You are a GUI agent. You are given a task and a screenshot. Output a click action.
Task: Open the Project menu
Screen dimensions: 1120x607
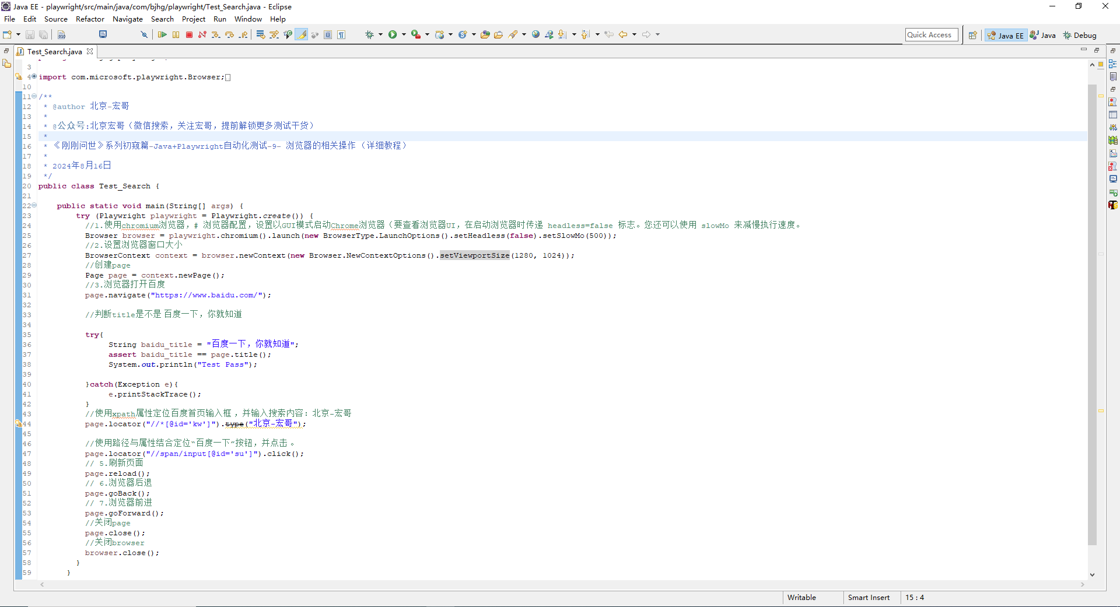194,19
